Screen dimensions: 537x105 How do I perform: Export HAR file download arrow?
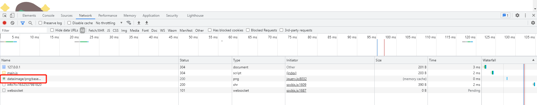[147, 23]
